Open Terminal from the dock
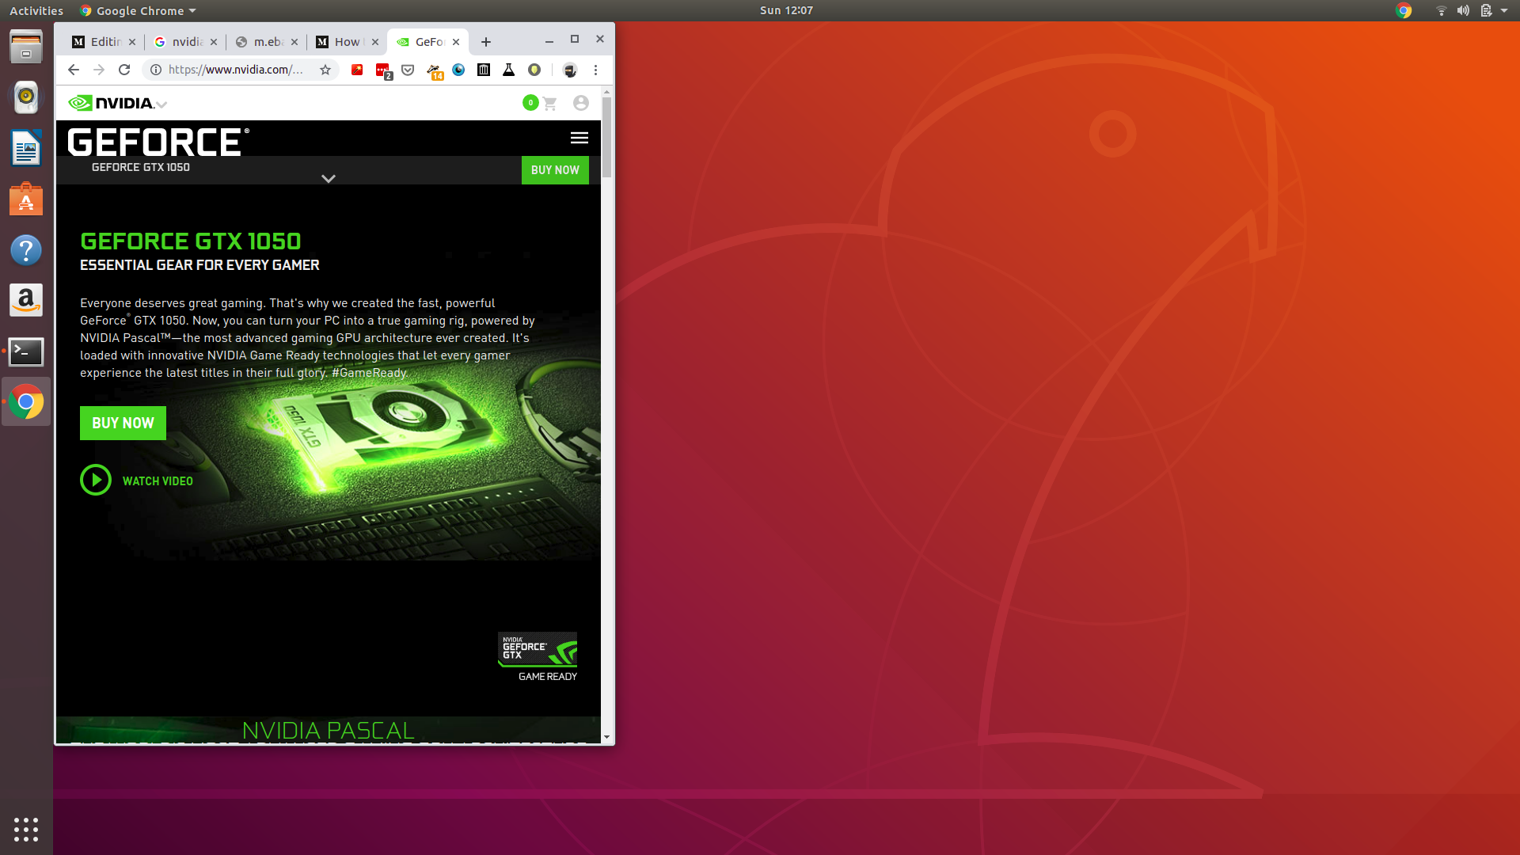Image resolution: width=1520 pixels, height=855 pixels. click(26, 351)
